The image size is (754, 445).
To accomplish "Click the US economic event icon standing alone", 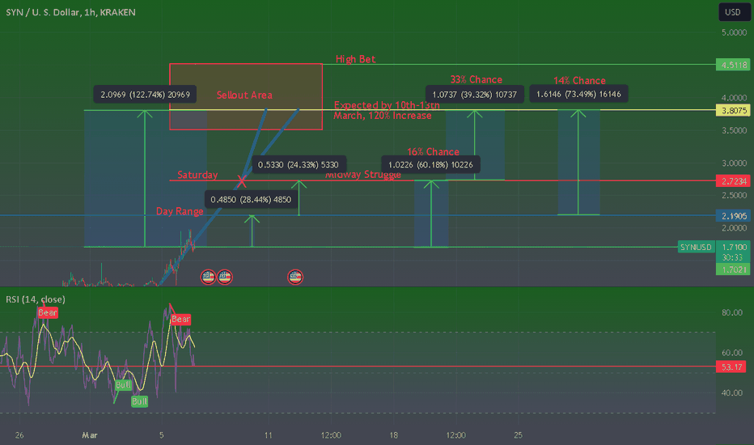I will coord(295,277).
